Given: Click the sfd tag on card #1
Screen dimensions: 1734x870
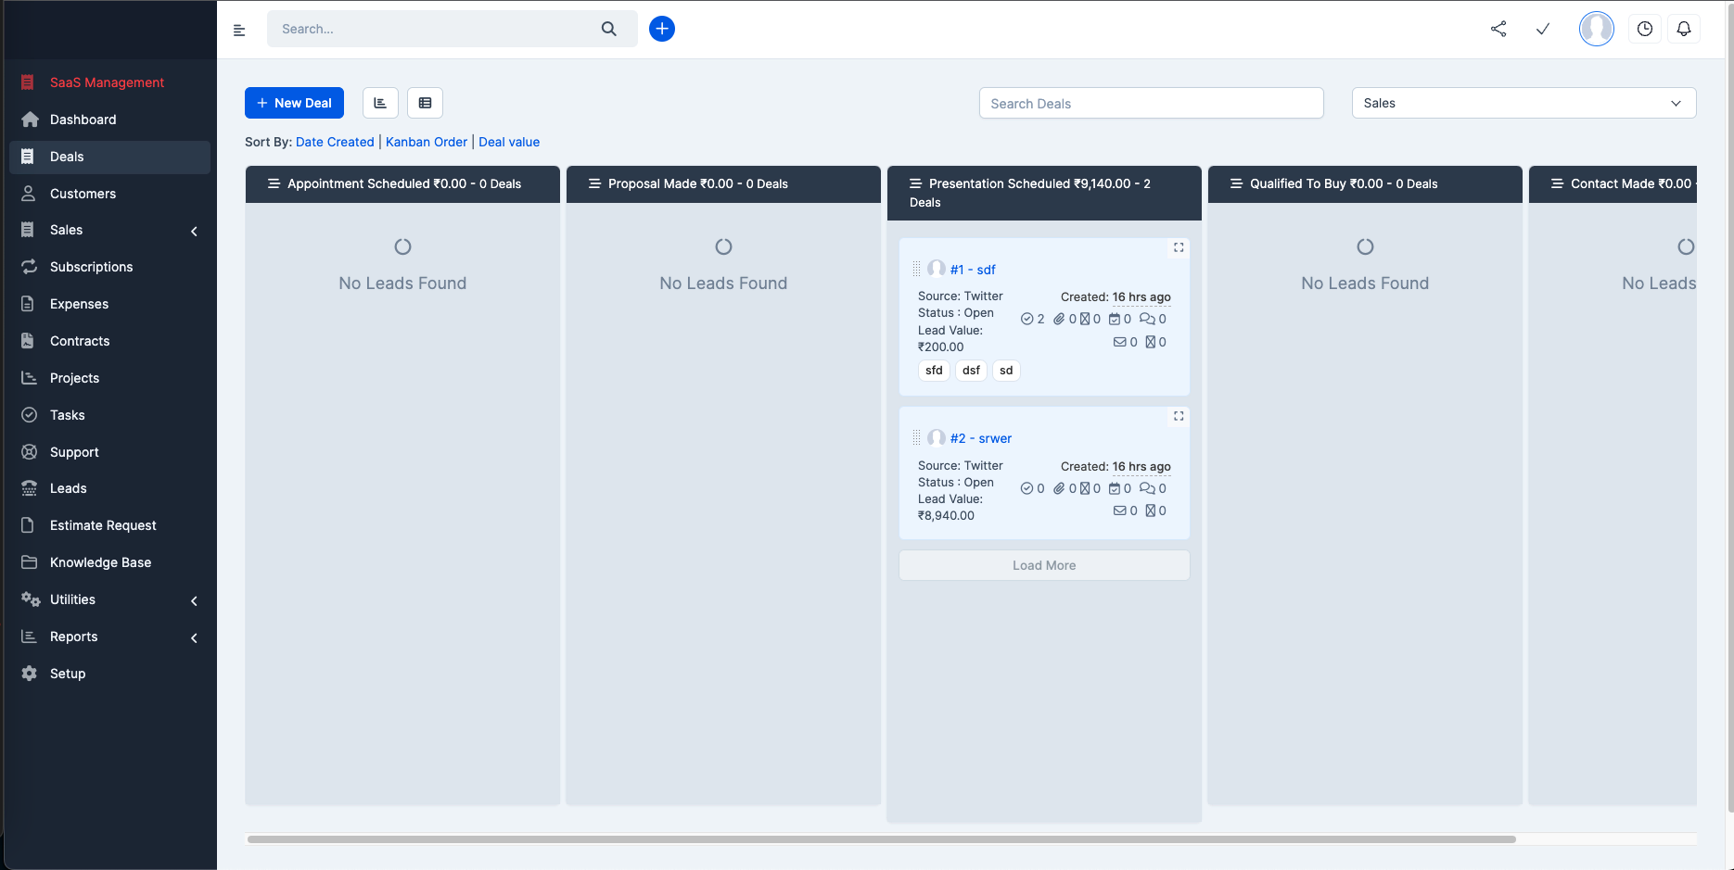Looking at the screenshot, I should click(934, 371).
